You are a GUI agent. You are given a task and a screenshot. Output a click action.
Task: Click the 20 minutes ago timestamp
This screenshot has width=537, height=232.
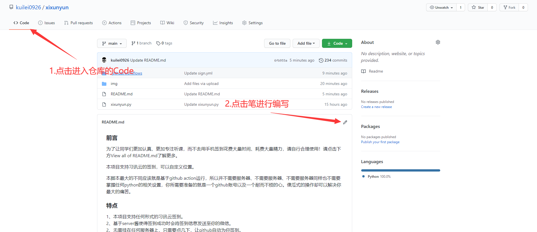334,84
